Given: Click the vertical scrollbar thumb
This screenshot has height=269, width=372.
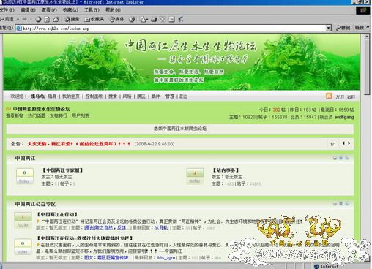Looking at the screenshot, I should click(367, 67).
